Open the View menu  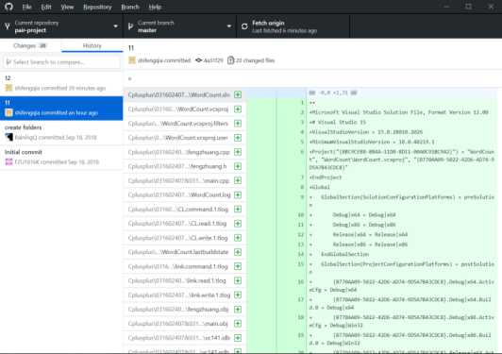[67, 7]
